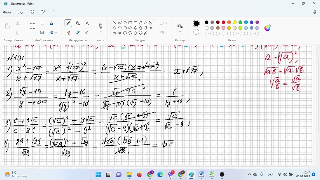The image size is (320, 180).
Task: Expand the Flip options arrow
Action: click(56, 32)
